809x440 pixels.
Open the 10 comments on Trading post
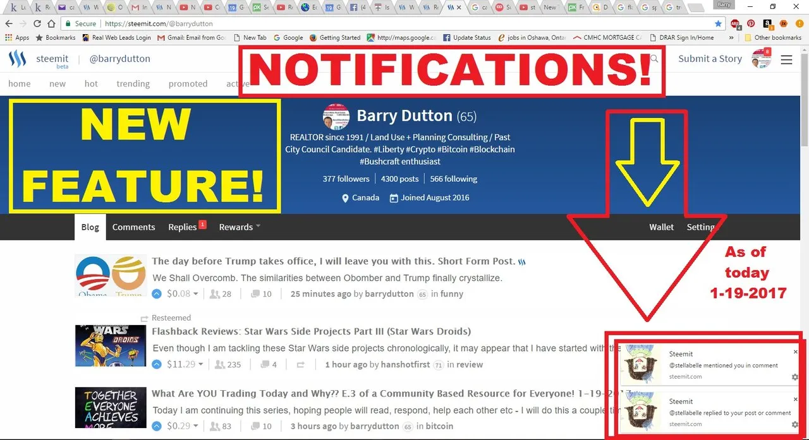click(x=261, y=426)
